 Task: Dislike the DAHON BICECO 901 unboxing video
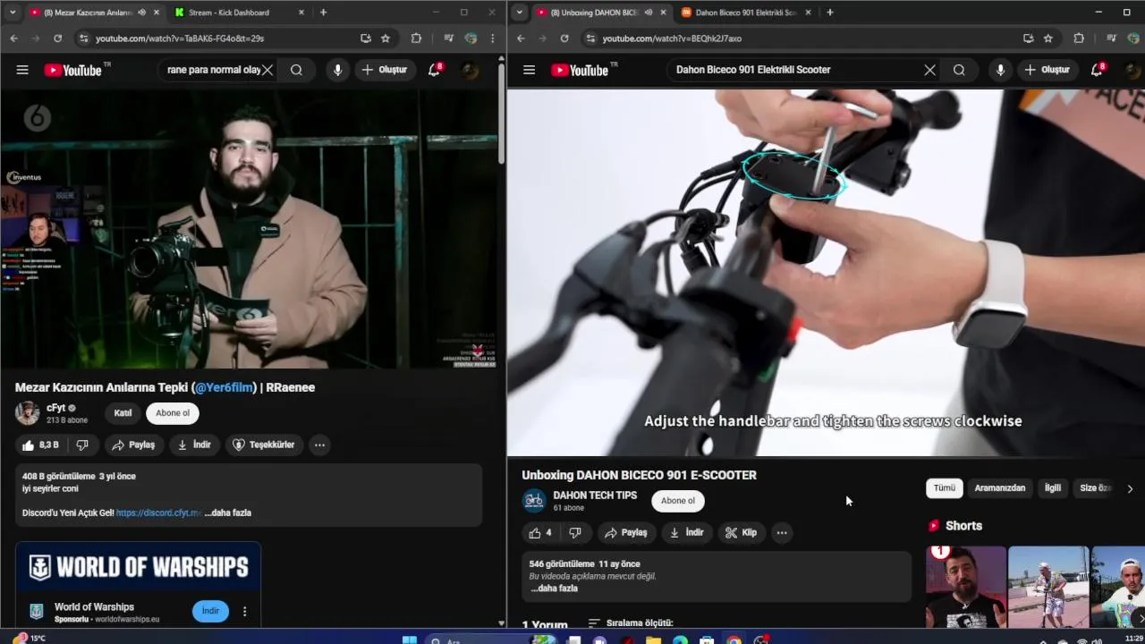(575, 532)
